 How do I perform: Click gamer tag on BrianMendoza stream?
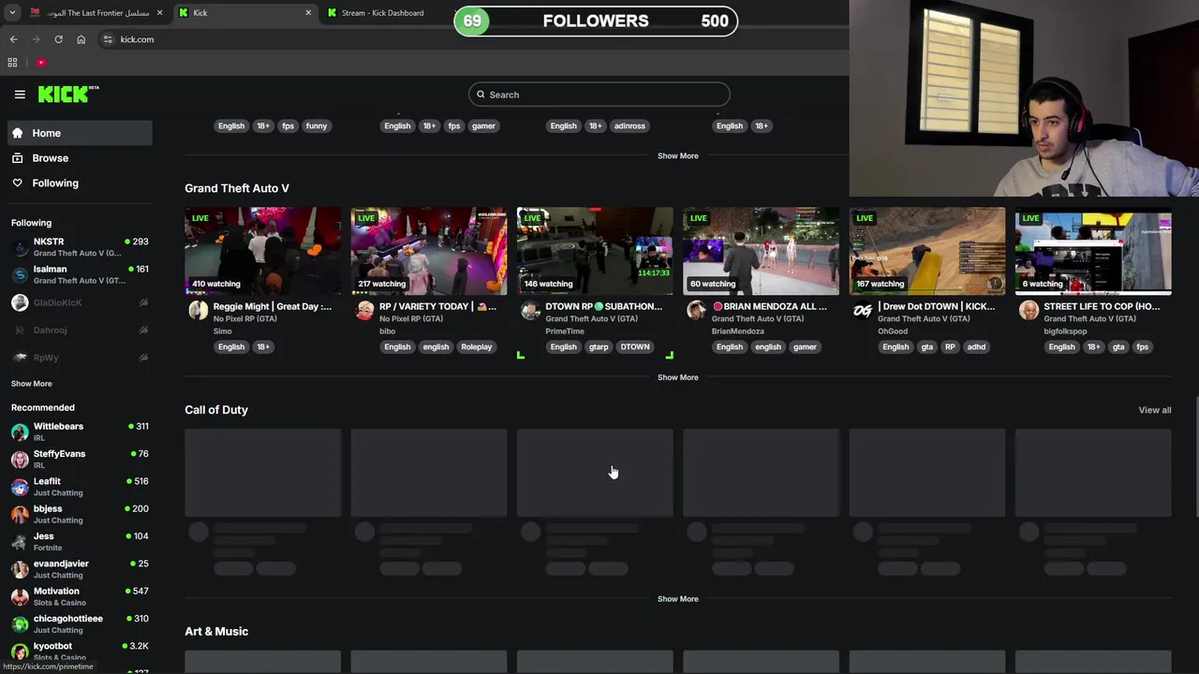click(805, 347)
